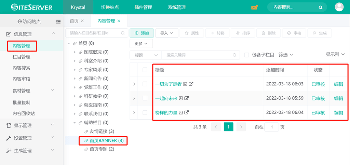The height and width of the screenshot is (165, 350).
Task: Collapse the sidebar menu icon
Action: [58, 22]
